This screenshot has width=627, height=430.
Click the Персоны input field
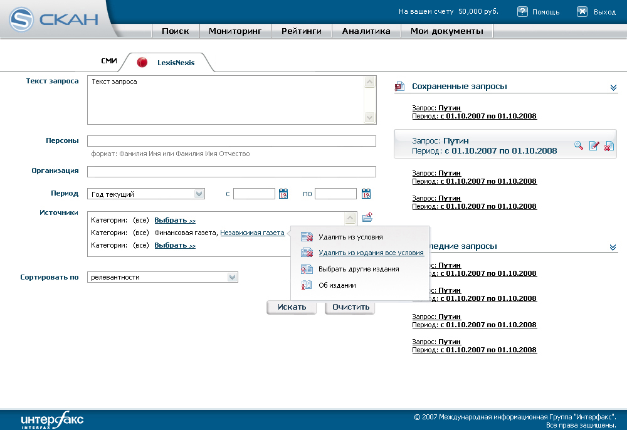click(231, 140)
